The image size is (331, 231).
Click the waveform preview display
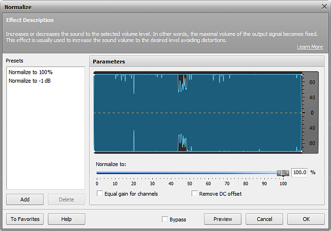[x=198, y=113]
